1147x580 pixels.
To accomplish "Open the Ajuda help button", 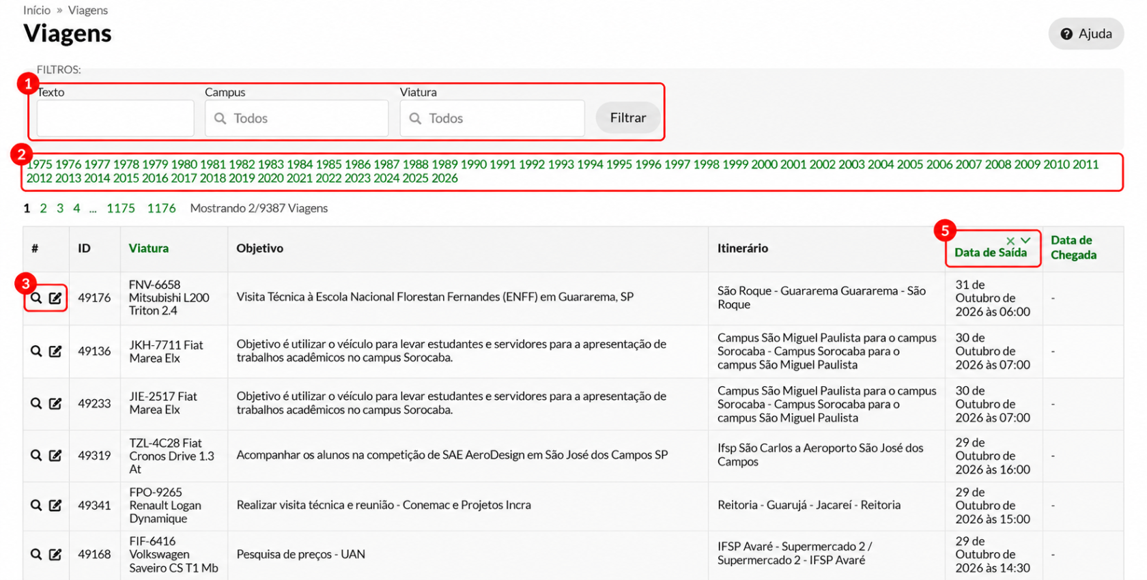I will click(1086, 33).
